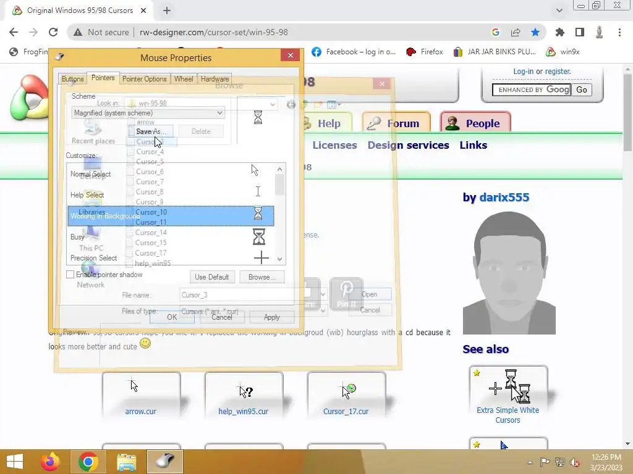The image size is (633, 474).
Task: Switch to Pointer Options tab
Action: 144,79
